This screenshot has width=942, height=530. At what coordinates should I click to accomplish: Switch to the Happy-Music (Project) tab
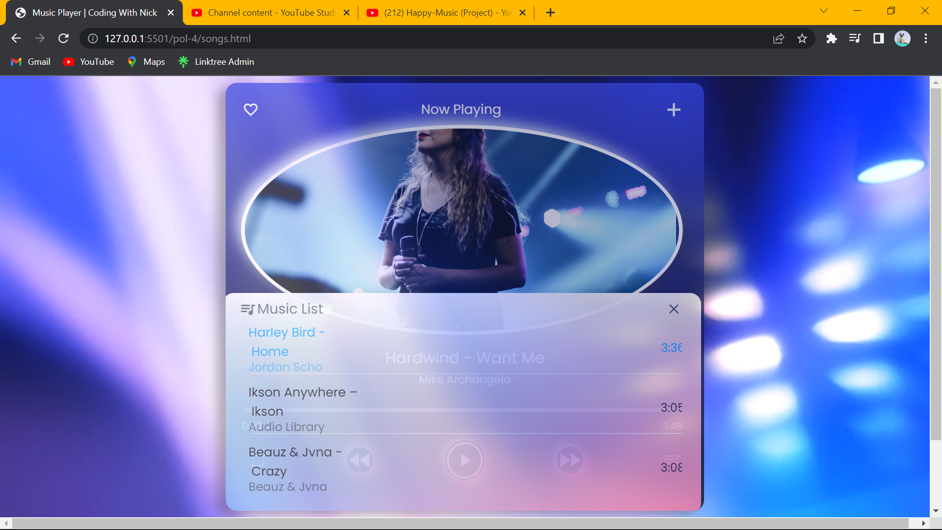pos(445,13)
